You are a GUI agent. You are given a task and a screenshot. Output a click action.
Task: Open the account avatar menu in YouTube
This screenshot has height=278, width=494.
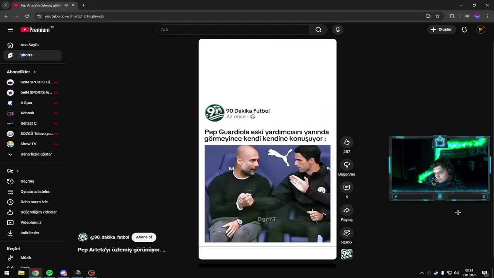click(480, 30)
